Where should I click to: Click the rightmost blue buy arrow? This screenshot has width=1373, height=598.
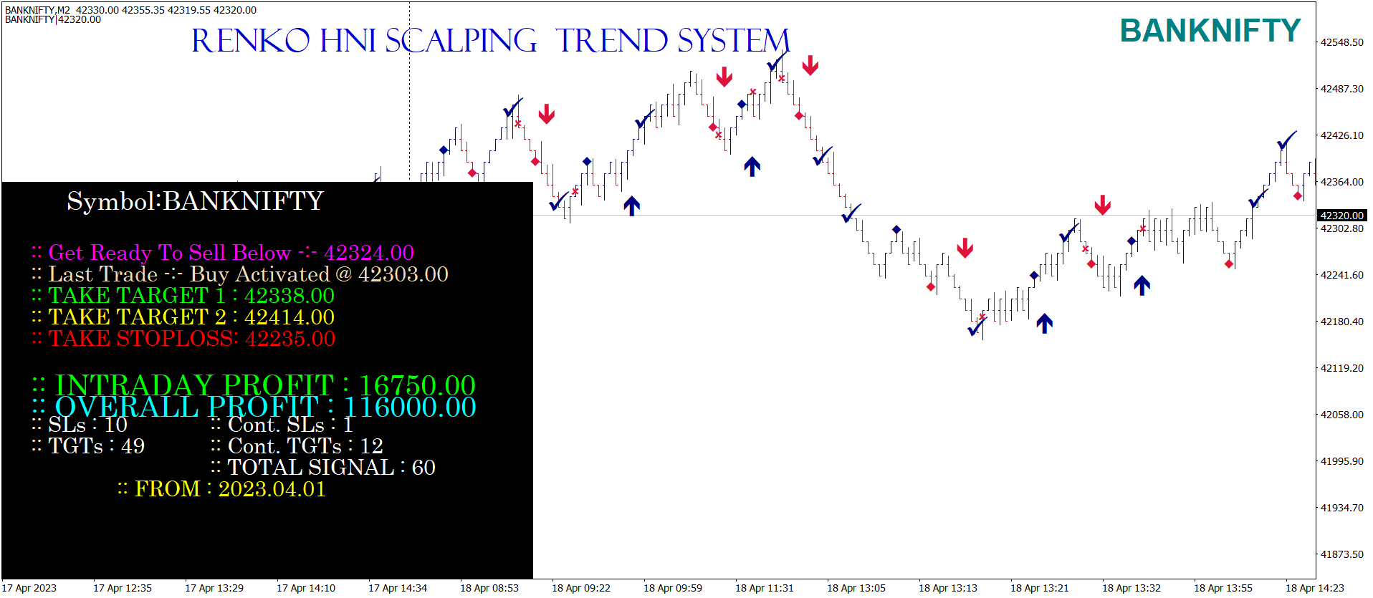click(1142, 285)
